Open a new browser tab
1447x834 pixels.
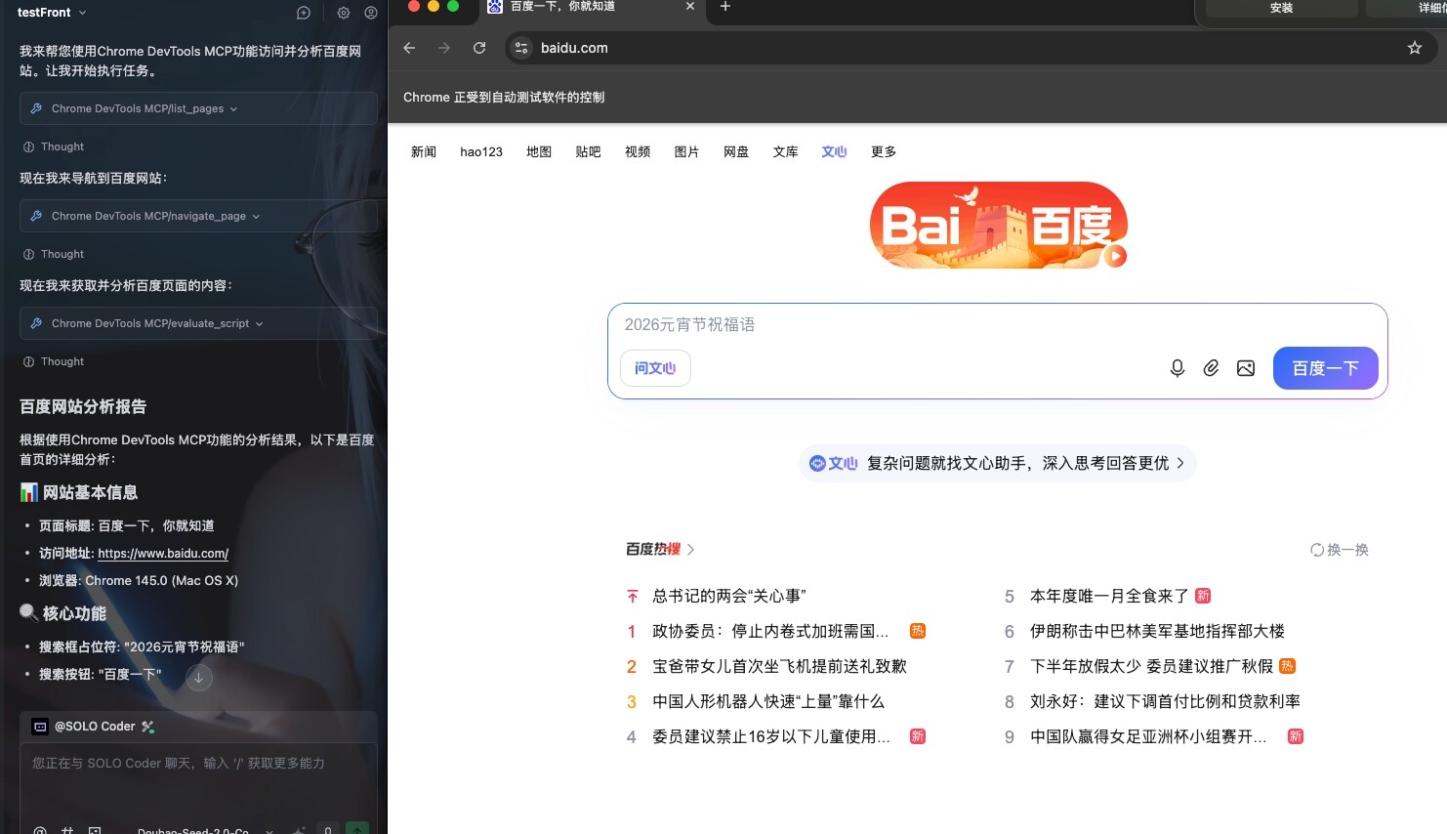[x=724, y=7]
